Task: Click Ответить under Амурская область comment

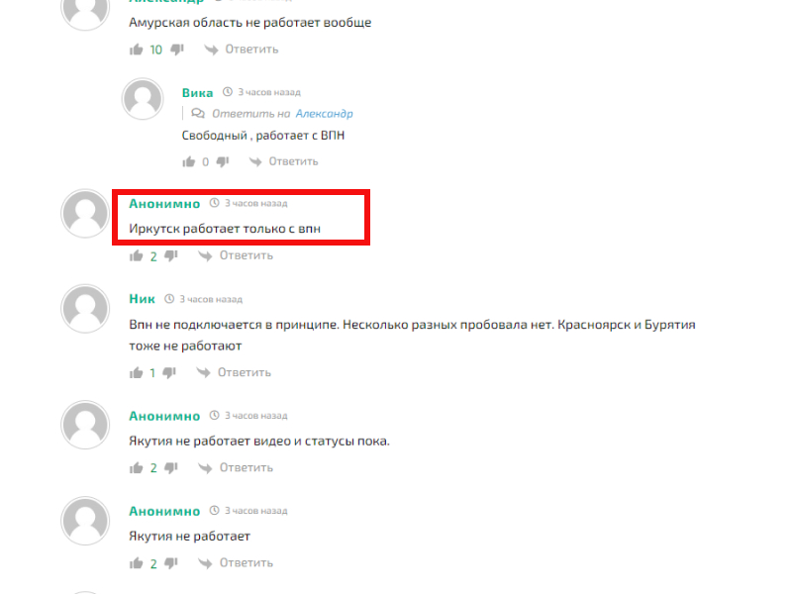Action: coord(242,49)
